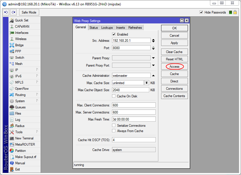The height and width of the screenshot is (175, 241).
Task: Click the Reset HTML button
Action: point(174,59)
